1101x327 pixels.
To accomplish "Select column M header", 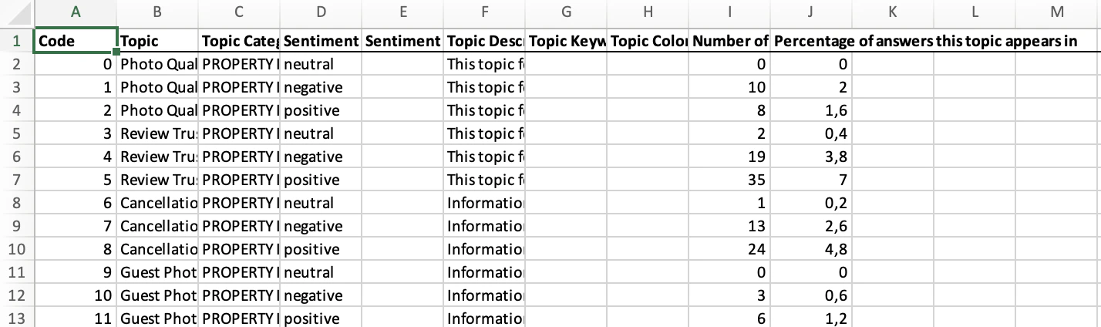I will click(1057, 12).
